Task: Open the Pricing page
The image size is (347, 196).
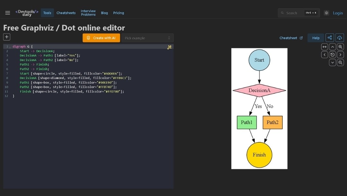Action: click(x=119, y=13)
